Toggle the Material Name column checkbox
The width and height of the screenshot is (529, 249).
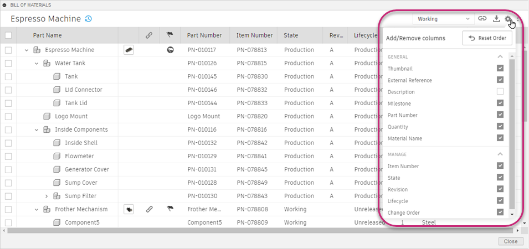click(x=500, y=138)
